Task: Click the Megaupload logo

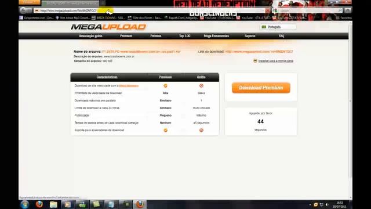Action: click(x=108, y=27)
